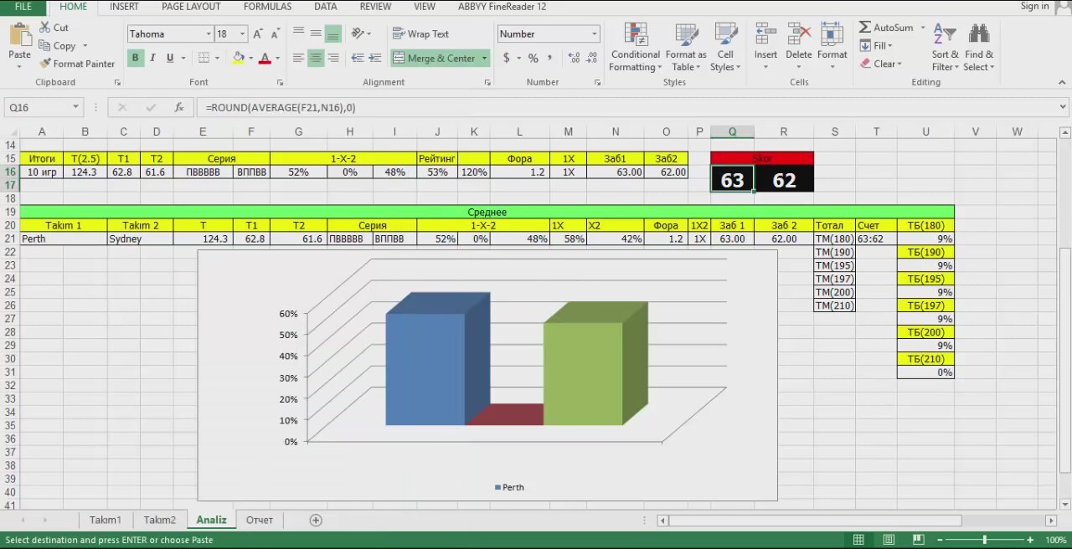This screenshot has width=1072, height=549.
Task: Open Sort & Filter options
Action: pyautogui.click(x=946, y=47)
